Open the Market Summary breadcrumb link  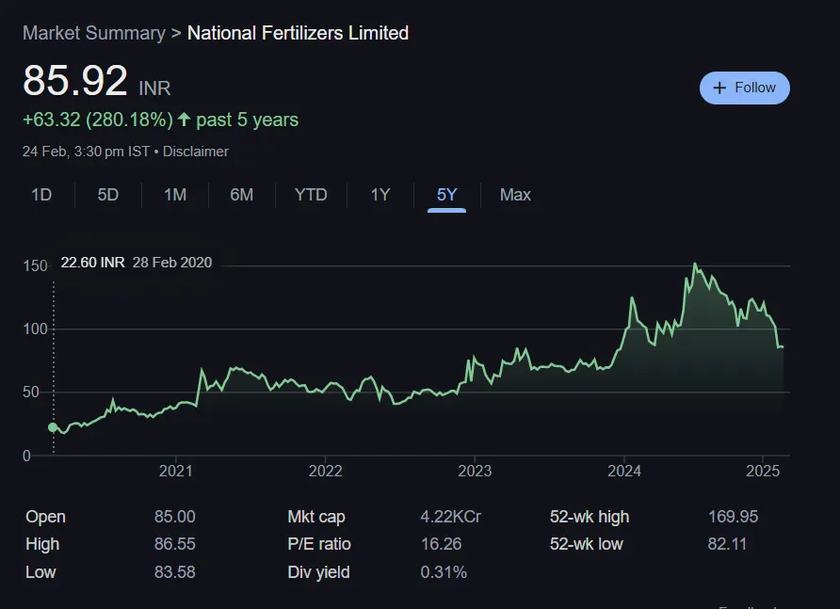pos(94,33)
